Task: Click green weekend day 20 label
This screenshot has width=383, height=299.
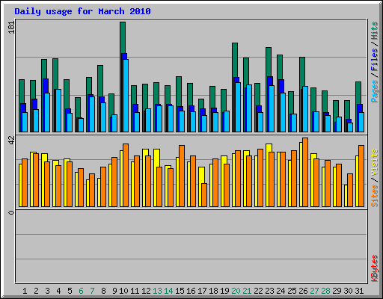Action: [236, 291]
